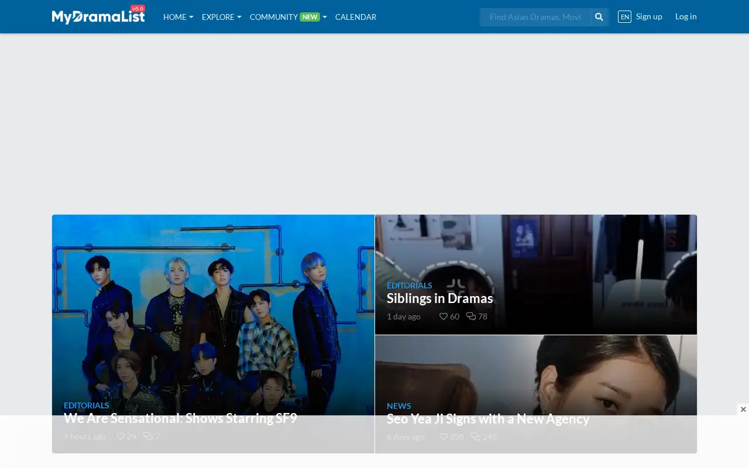Click comments icon on Siblings in Dramas
Screen dimensions: 749x468
pos(471,316)
